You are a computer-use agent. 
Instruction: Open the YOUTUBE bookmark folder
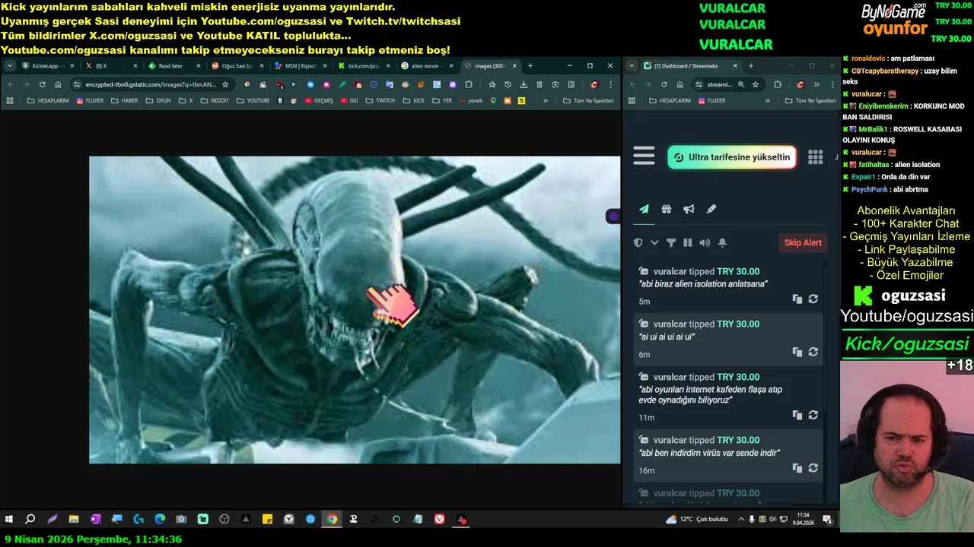coord(253,100)
